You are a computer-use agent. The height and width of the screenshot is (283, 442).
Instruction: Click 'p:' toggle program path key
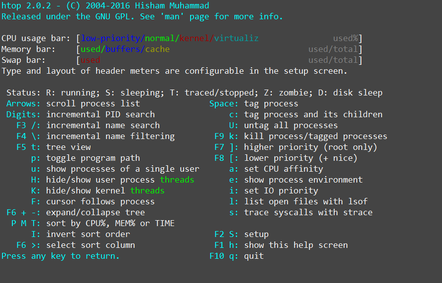(x=36, y=158)
